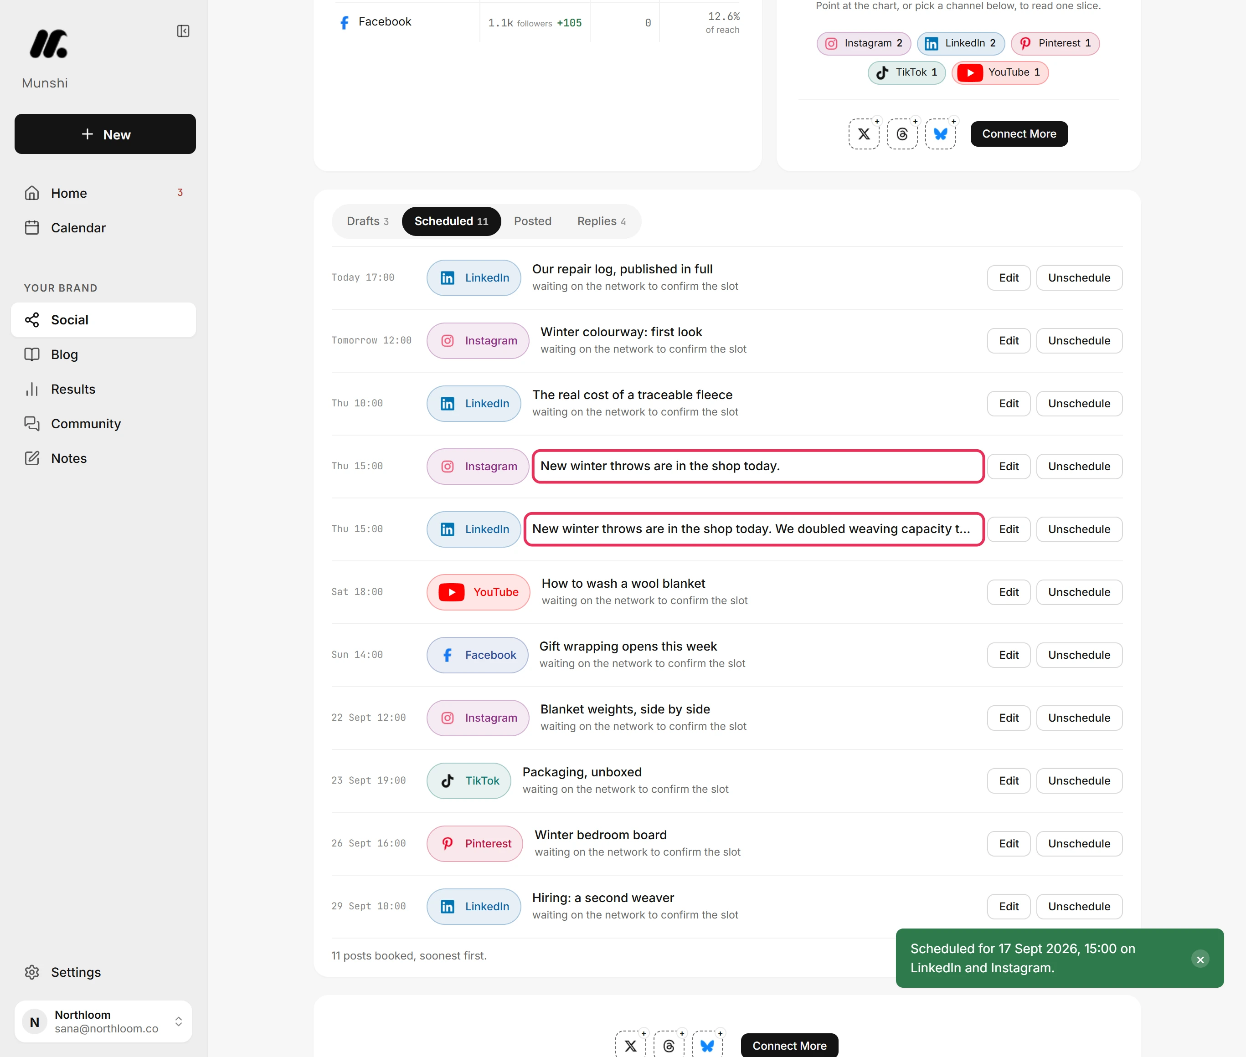Switch to the Replies tab
The width and height of the screenshot is (1246, 1057).
pos(601,221)
